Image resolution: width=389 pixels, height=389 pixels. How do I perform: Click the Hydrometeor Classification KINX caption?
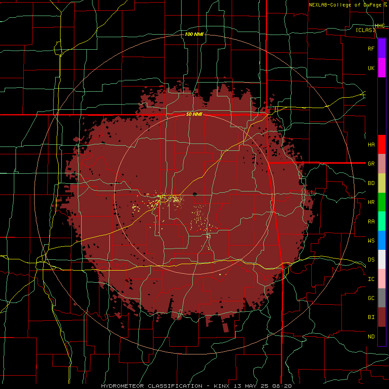tap(196, 386)
